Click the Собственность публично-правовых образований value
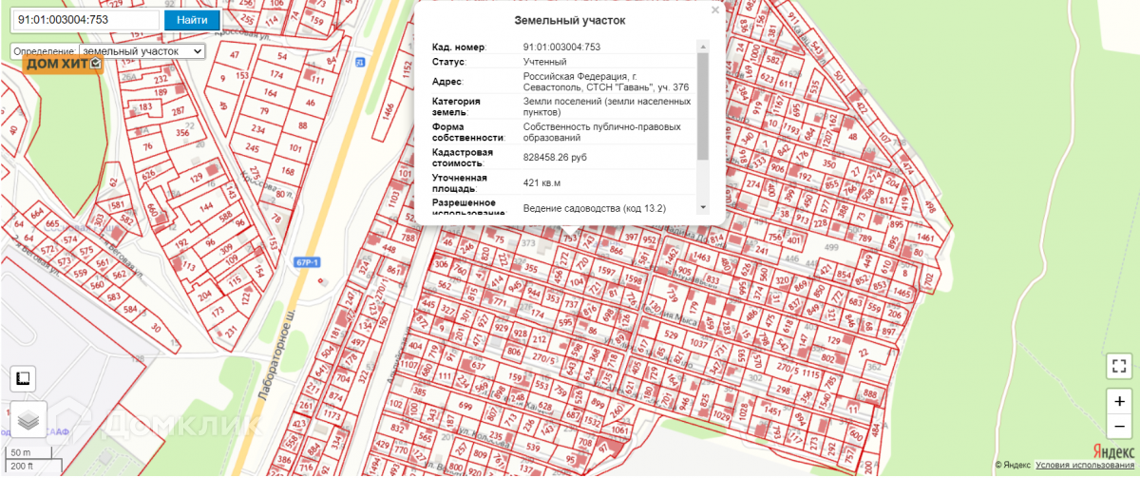 (602, 131)
